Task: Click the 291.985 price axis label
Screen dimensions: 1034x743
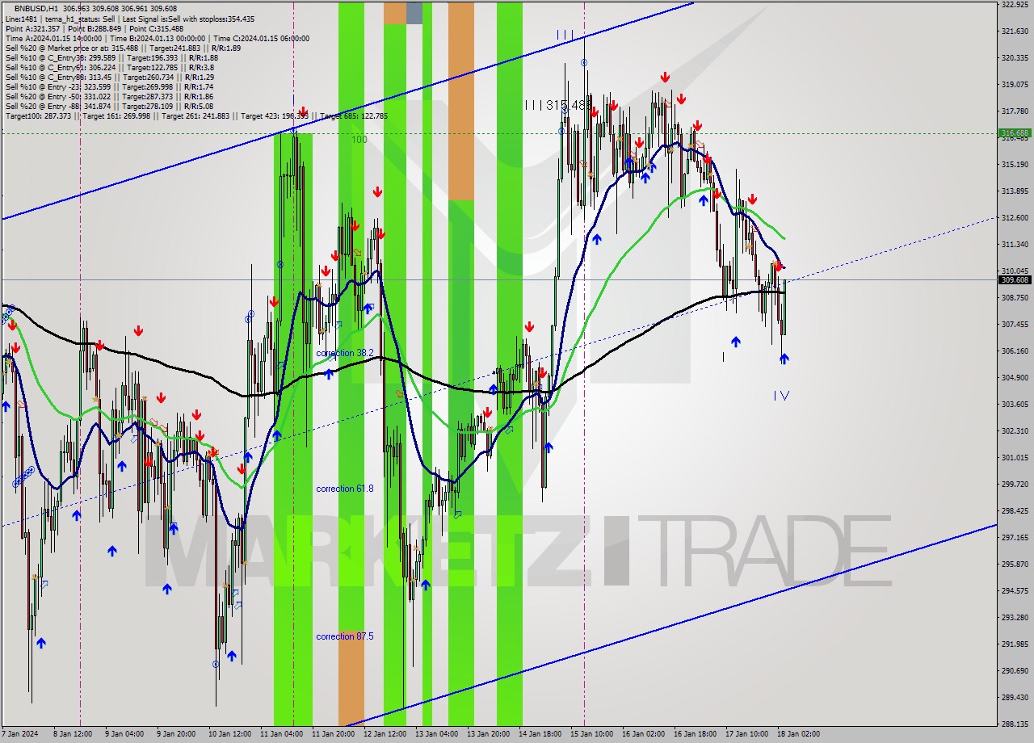Action: tap(1015, 644)
